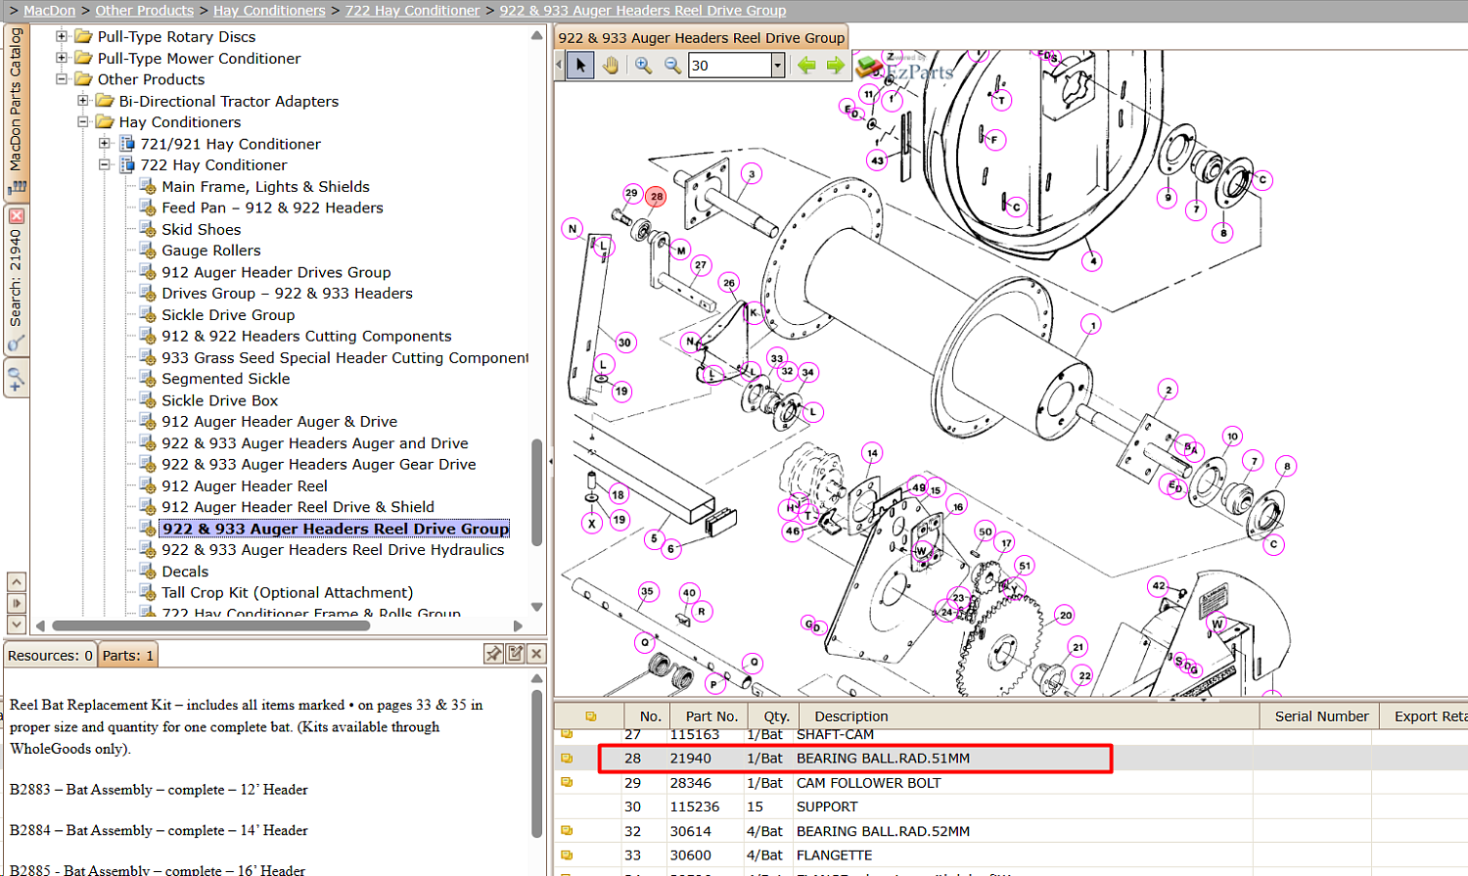
Task: Open the 912 Auger Header Reel page
Action: [245, 485]
